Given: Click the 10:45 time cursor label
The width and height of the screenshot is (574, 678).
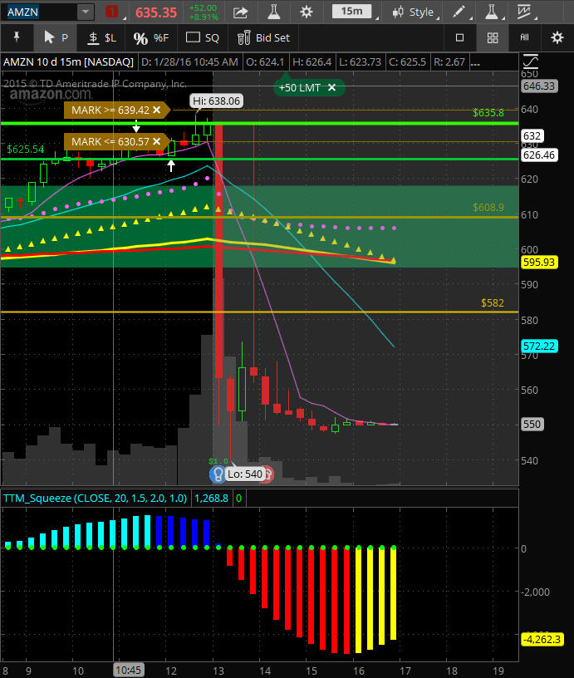Looking at the screenshot, I should pos(129,671).
